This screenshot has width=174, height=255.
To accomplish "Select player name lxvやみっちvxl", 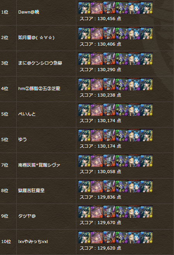I will click(33, 241).
